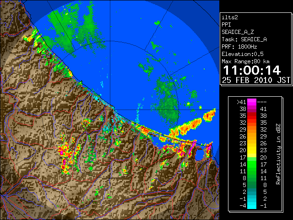
Task: Click the yellow 20–23 dBZ legend swatch
Action: click(x=252, y=150)
